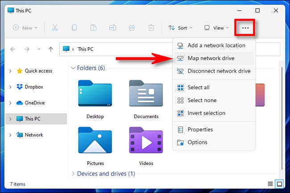Click the Share icon in toolbar
This screenshot has width=290, height=193.
[132, 28]
